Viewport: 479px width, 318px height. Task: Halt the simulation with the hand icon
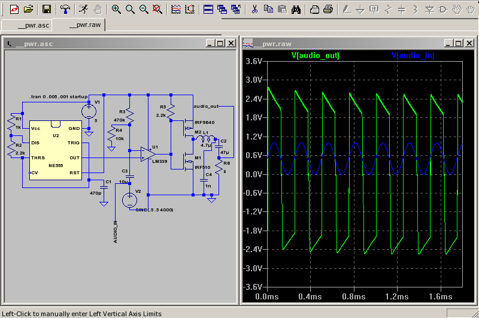coord(98,9)
